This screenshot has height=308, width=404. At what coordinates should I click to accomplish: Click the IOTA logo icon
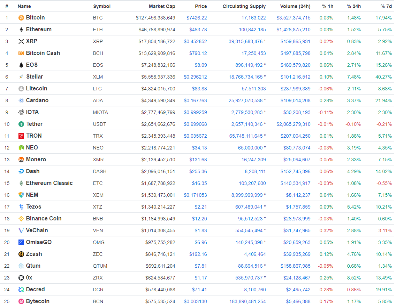pyautogui.click(x=21, y=112)
